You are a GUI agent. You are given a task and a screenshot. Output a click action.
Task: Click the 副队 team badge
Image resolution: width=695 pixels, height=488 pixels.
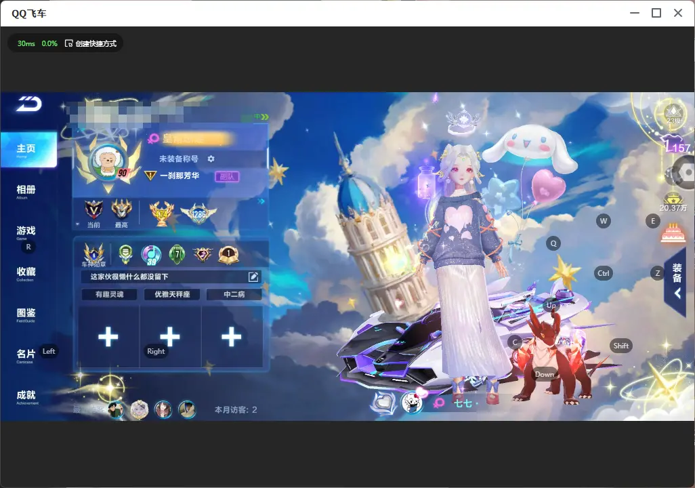click(x=227, y=176)
